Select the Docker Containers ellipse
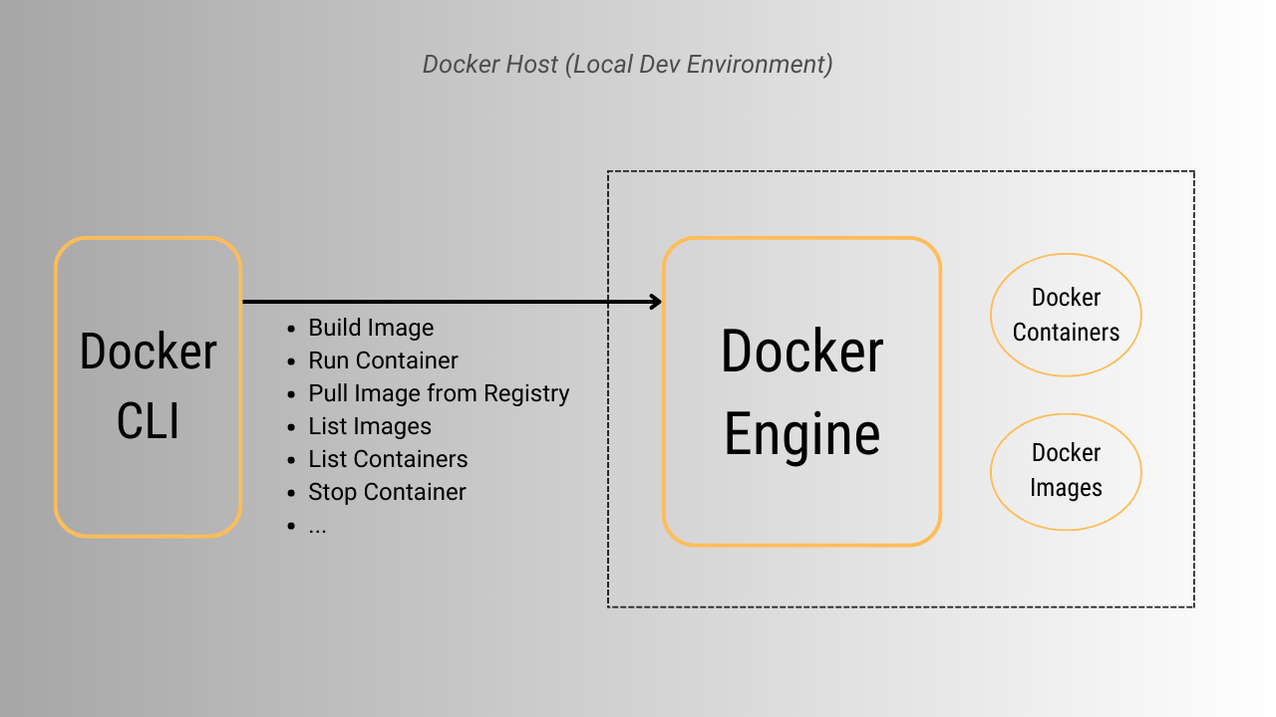1276x717 pixels. pos(1065,314)
